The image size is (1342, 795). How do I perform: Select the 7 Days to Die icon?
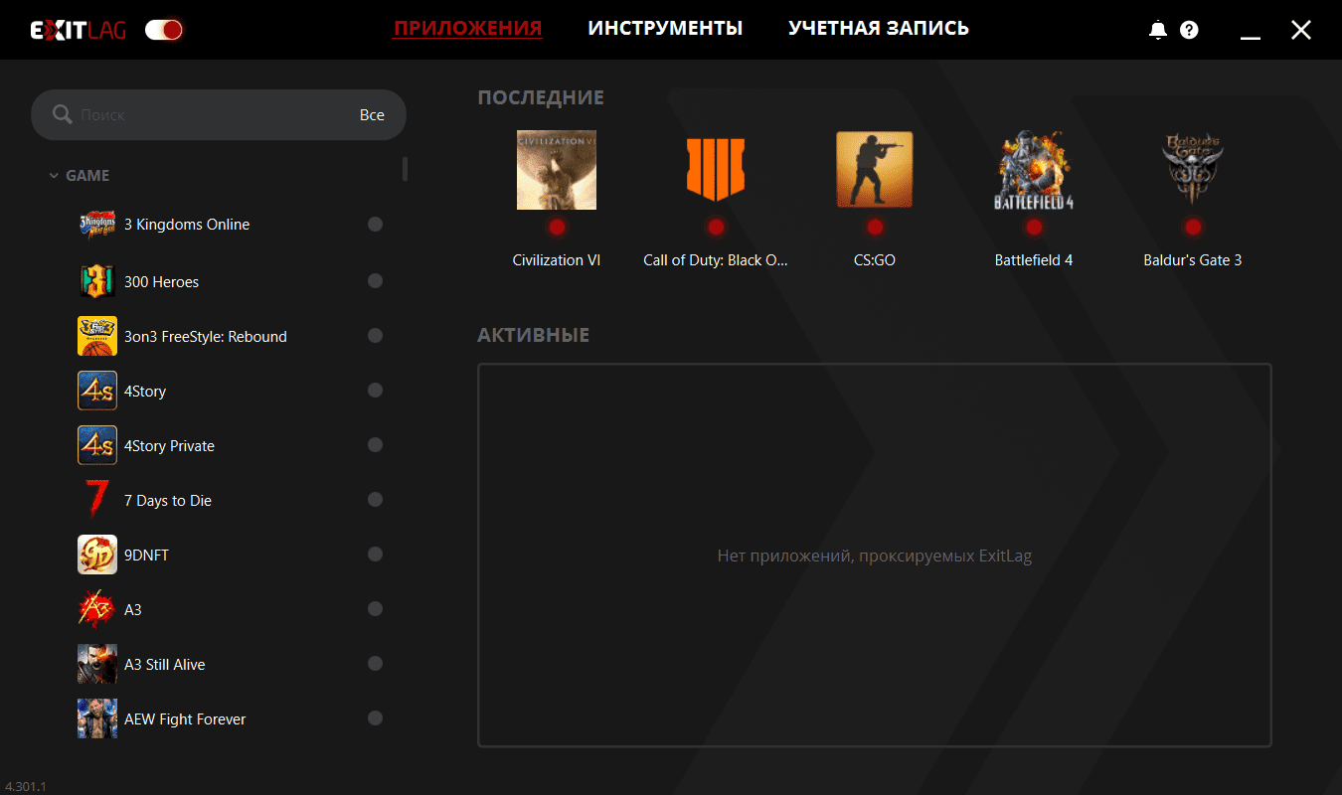(97, 500)
